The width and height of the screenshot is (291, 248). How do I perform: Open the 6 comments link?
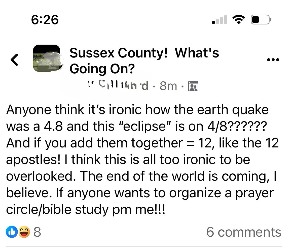pos(243,232)
